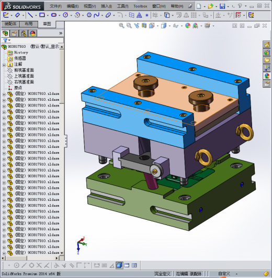The width and height of the screenshot is (272, 278).
Task: Click the Zoom to Fit icon
Action: (x=121, y=26)
